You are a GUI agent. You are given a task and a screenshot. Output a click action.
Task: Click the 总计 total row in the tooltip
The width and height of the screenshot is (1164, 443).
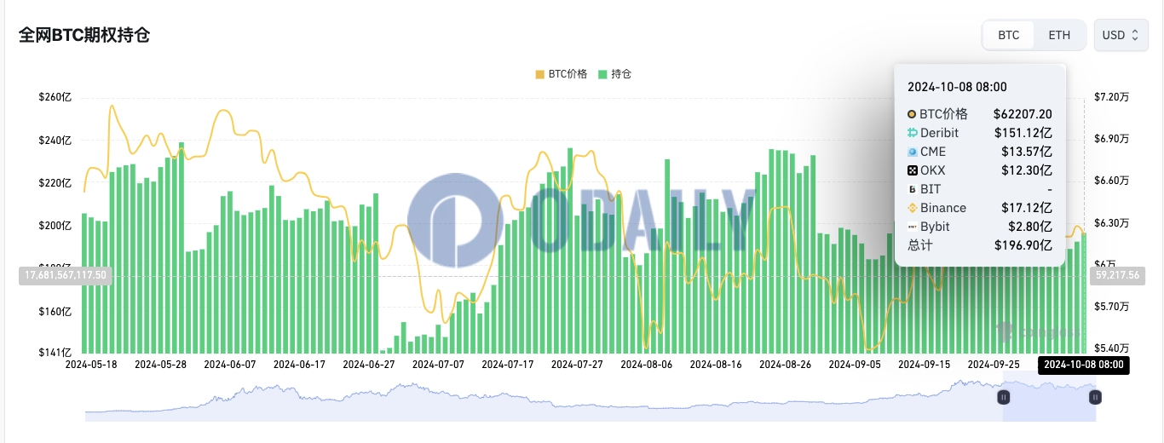click(979, 245)
